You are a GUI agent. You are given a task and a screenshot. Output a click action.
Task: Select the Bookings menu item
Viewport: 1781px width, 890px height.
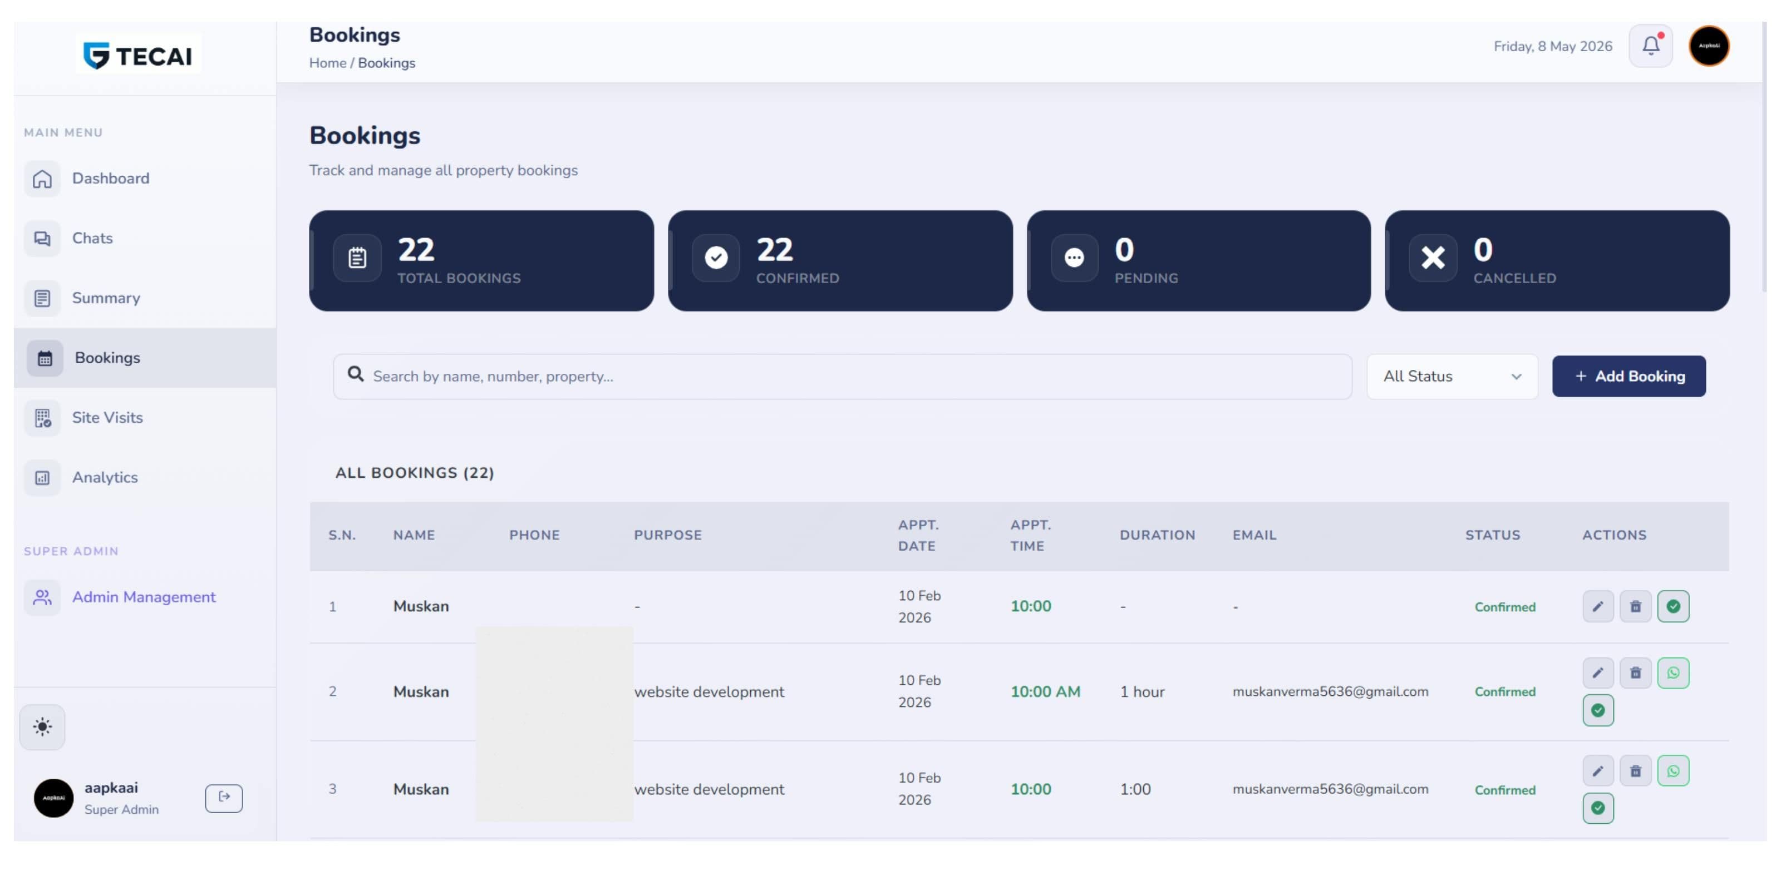click(x=145, y=358)
